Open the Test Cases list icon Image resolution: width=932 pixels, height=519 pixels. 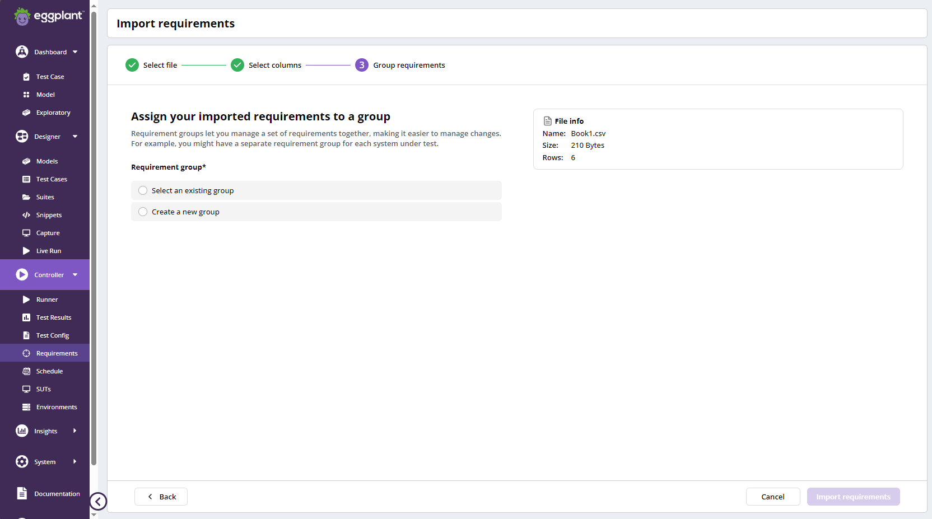tap(26, 179)
